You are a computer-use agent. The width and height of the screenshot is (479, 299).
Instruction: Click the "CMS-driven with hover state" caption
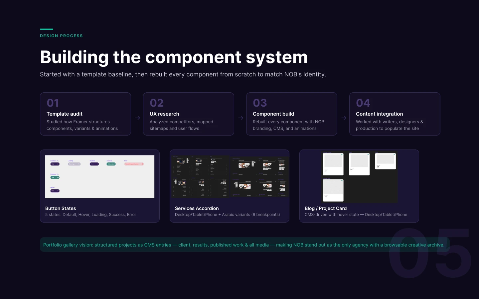pyautogui.click(x=356, y=215)
